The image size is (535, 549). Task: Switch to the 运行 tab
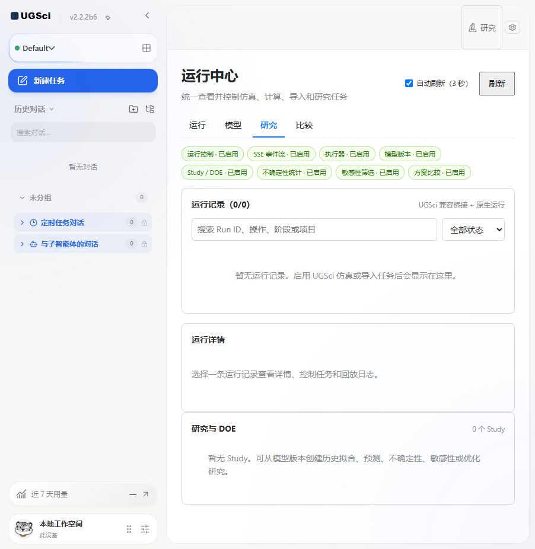coord(198,125)
